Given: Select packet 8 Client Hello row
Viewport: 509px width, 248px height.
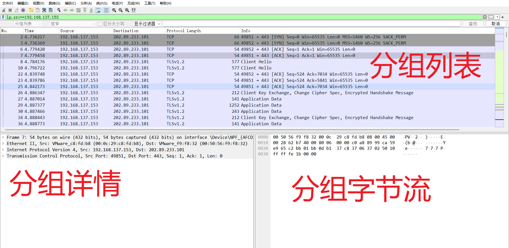Looking at the screenshot, I should [x=247, y=62].
